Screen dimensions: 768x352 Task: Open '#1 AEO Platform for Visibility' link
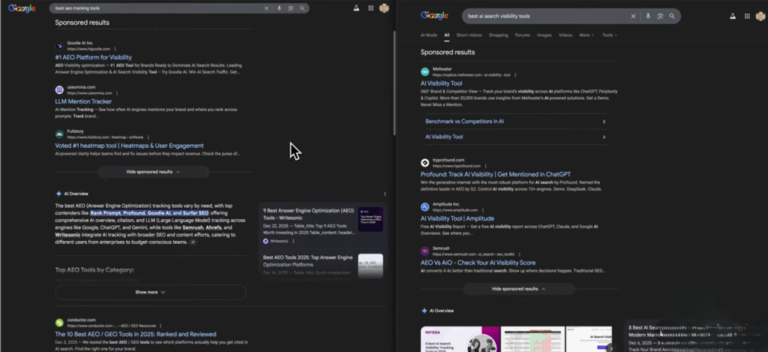93,57
